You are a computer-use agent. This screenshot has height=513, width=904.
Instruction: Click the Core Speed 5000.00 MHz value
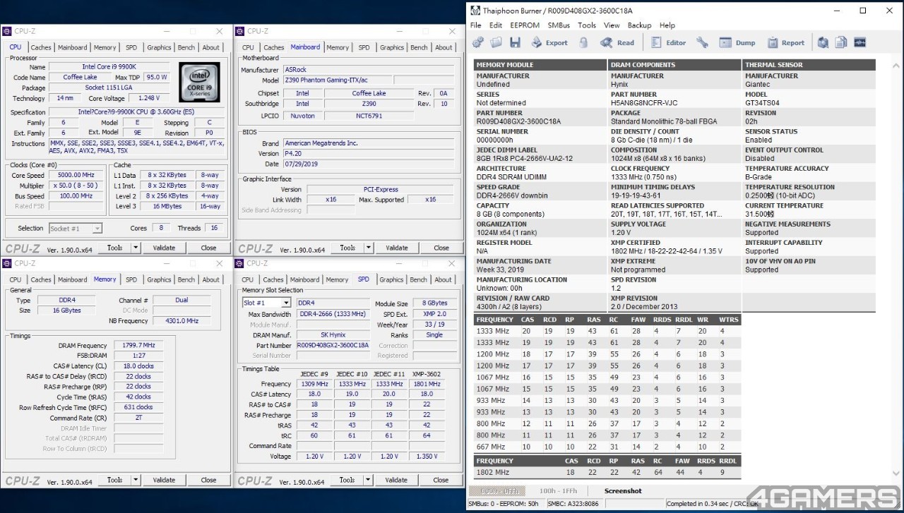(x=76, y=175)
